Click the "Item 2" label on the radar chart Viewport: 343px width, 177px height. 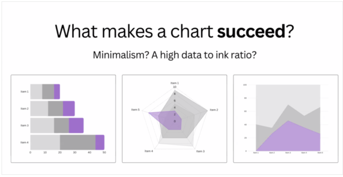click(214, 110)
